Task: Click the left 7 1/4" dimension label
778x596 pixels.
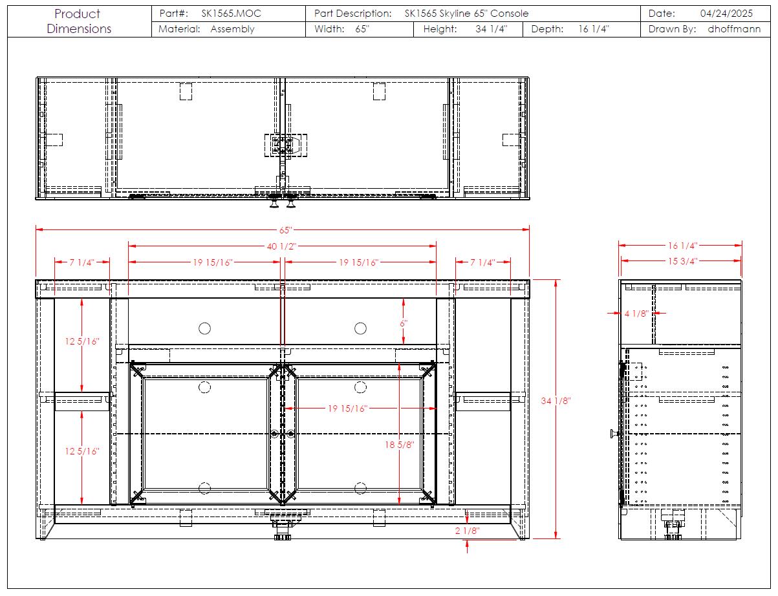Action: coord(82,262)
